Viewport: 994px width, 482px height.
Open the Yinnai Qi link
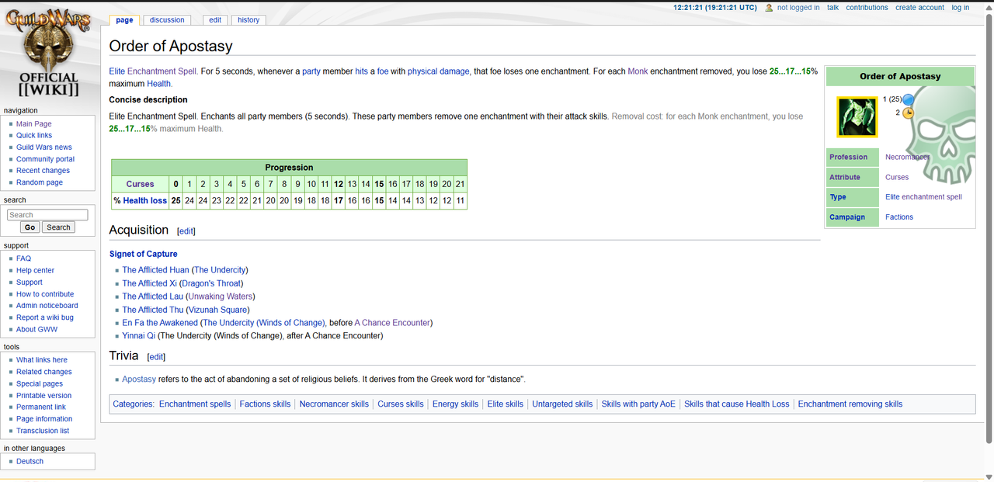point(139,336)
